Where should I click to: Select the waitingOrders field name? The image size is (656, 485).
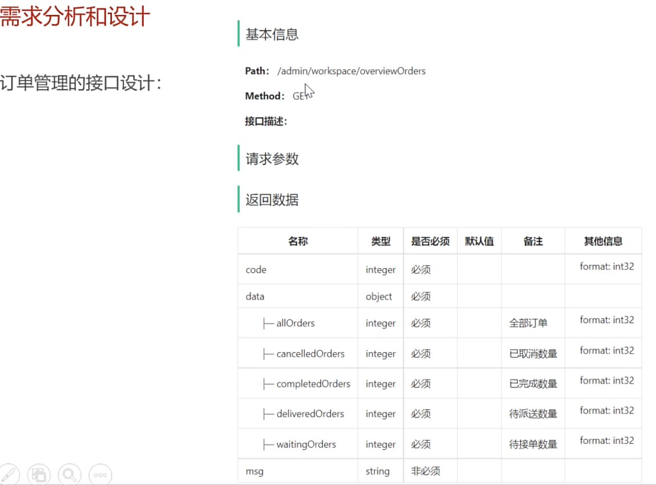coord(306,444)
